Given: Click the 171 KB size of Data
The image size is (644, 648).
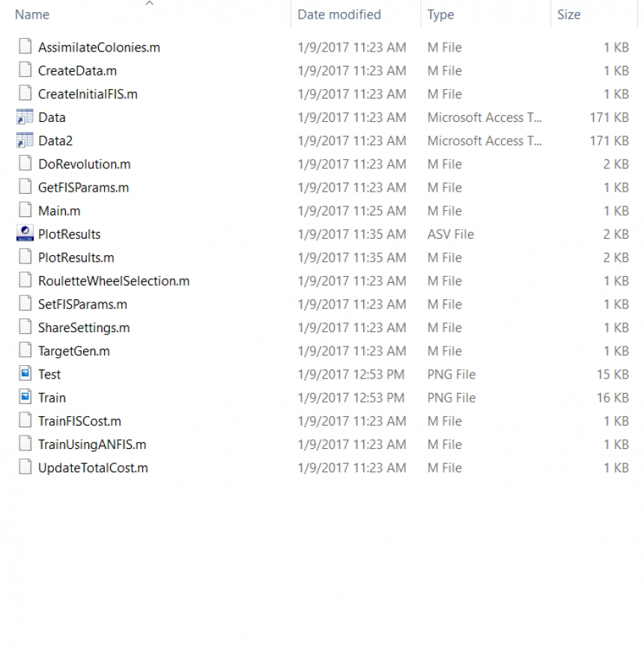Looking at the screenshot, I should [x=610, y=117].
